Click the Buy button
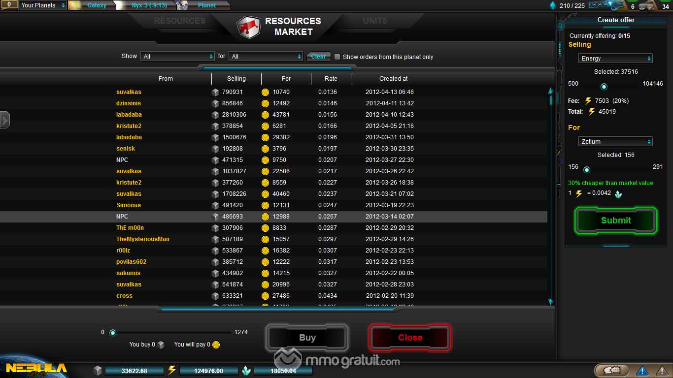The image size is (673, 378). [307, 338]
